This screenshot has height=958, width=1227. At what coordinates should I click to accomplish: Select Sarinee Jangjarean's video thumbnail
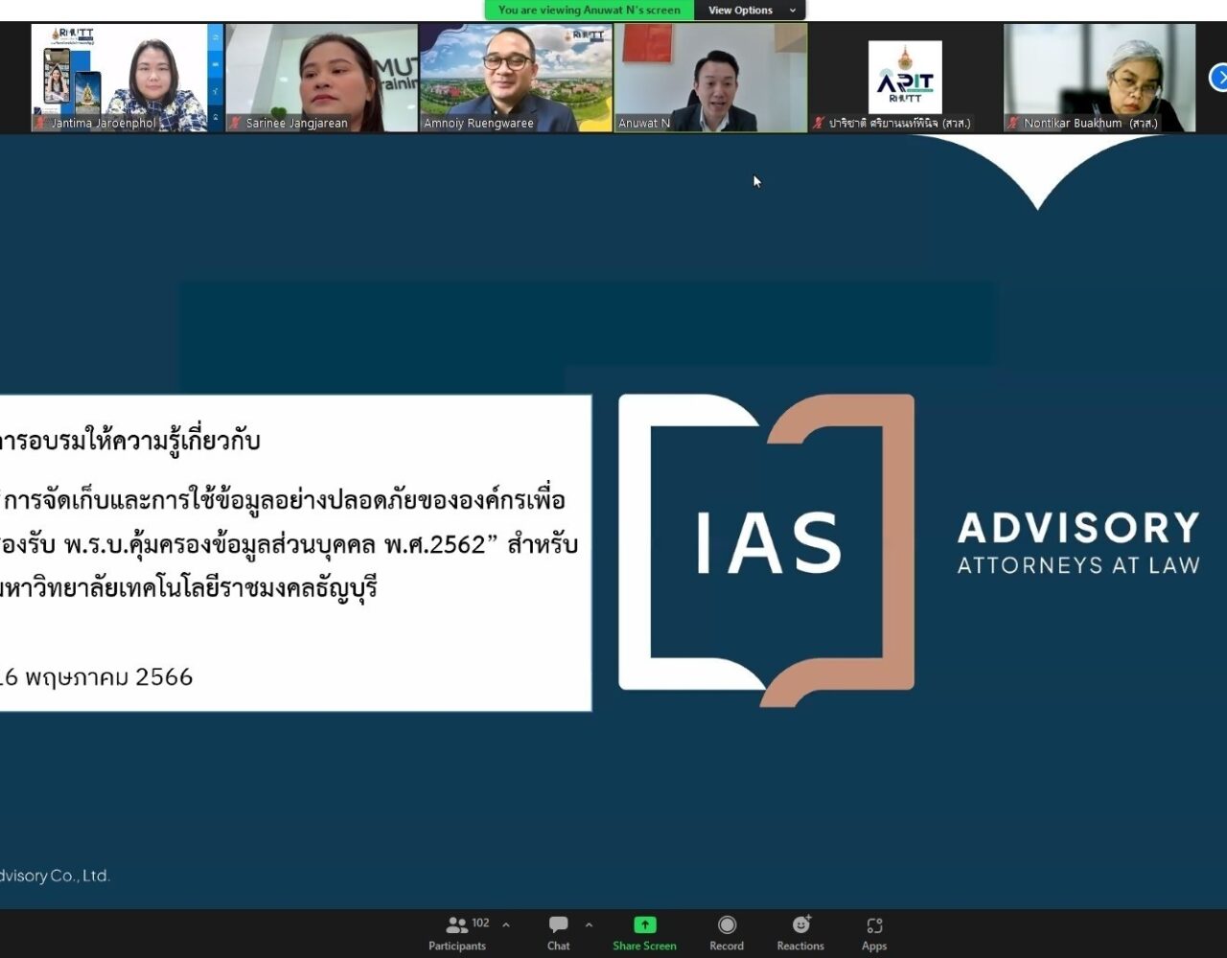pyautogui.click(x=321, y=78)
